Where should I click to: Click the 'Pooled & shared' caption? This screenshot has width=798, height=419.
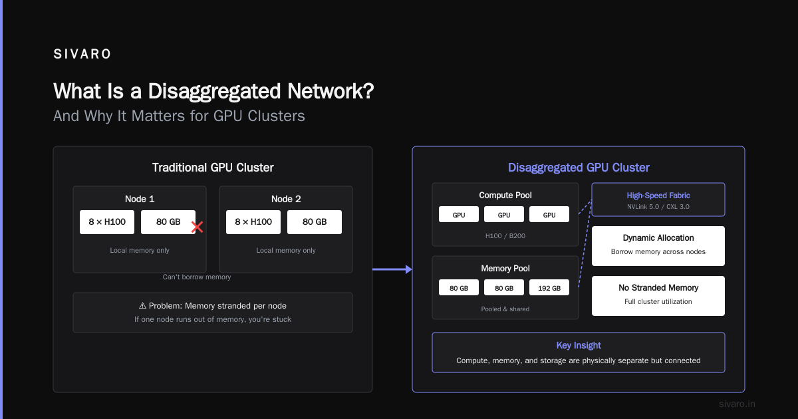pyautogui.click(x=505, y=309)
